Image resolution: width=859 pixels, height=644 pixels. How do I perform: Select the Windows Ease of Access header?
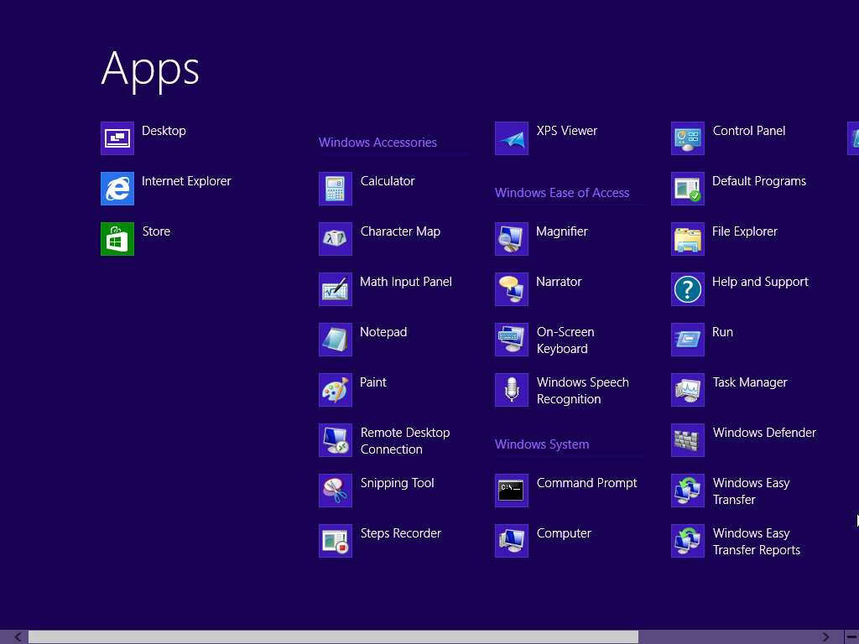(x=561, y=193)
